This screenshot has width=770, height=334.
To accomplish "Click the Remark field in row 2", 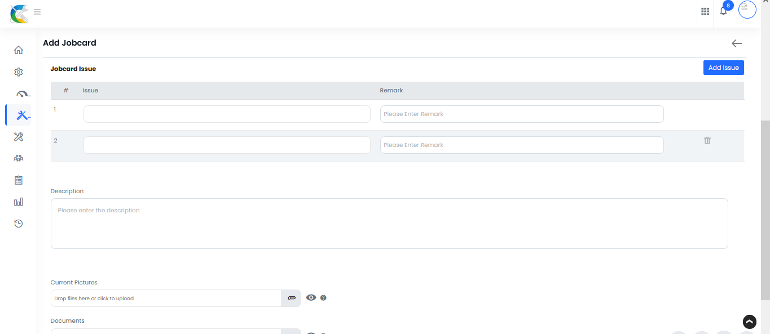I will tap(522, 145).
